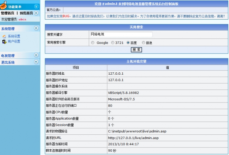Collapse the 系统管理 section chevron
The height and width of the screenshot is (155, 229).
36,28
